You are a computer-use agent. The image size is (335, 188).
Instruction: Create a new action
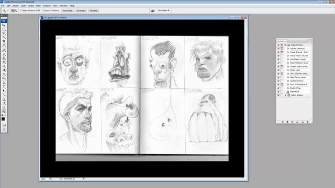(x=303, y=122)
